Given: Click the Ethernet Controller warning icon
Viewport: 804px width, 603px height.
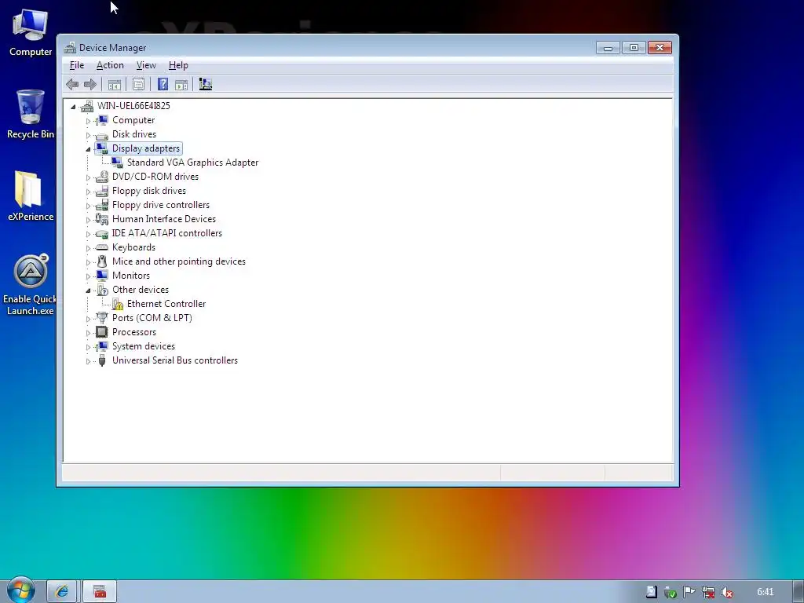Looking at the screenshot, I should tap(118, 304).
